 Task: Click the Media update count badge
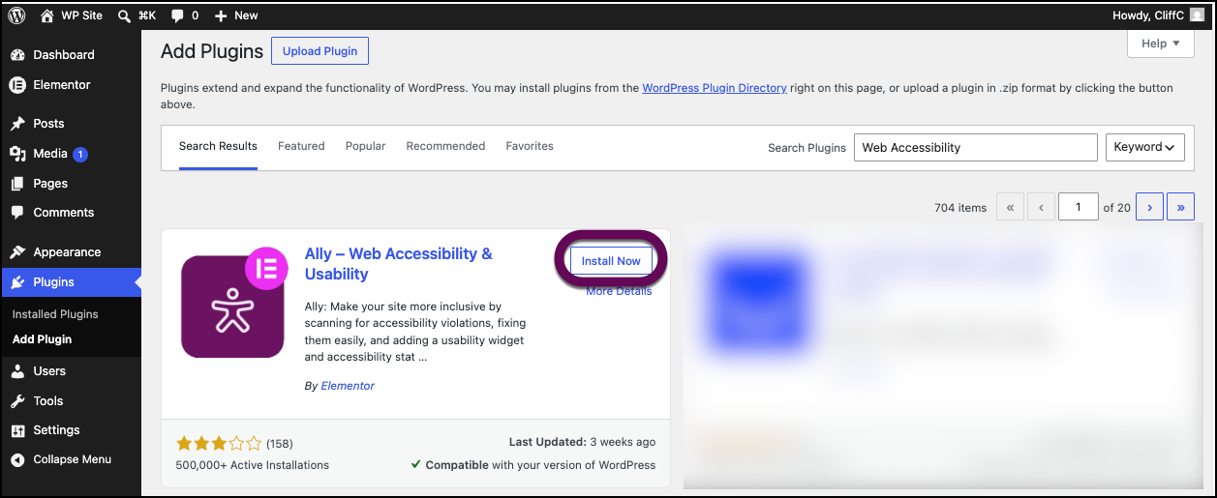80,154
